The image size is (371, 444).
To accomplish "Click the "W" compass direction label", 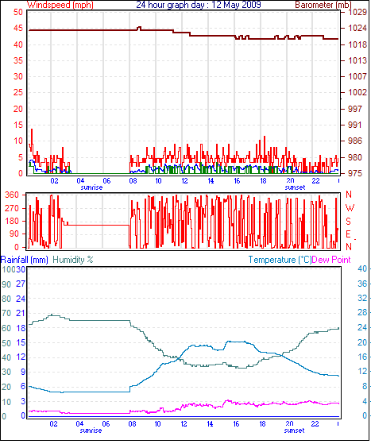I will tap(350, 208).
